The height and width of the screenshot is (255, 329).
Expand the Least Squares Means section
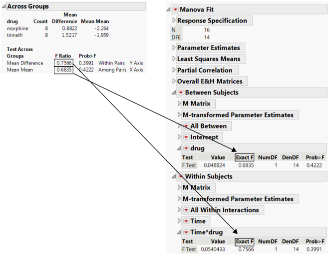point(174,58)
